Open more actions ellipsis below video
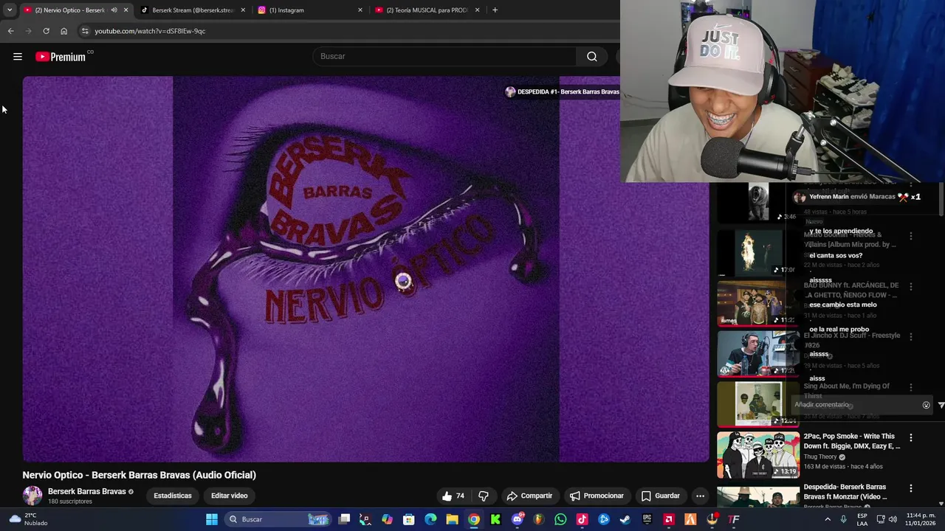945x531 pixels. click(700, 496)
